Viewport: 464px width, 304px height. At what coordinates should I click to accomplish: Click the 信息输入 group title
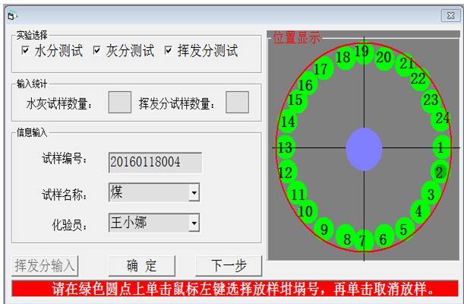coord(32,132)
